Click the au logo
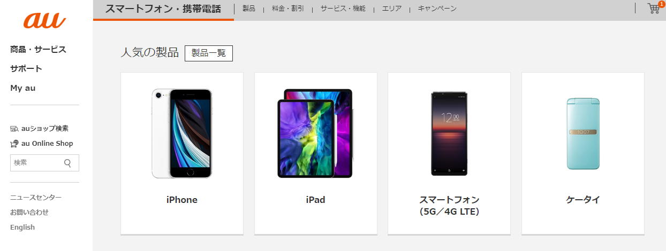 [x=44, y=21]
